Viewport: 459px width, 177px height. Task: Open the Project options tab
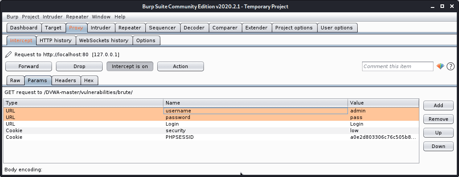pyautogui.click(x=294, y=28)
